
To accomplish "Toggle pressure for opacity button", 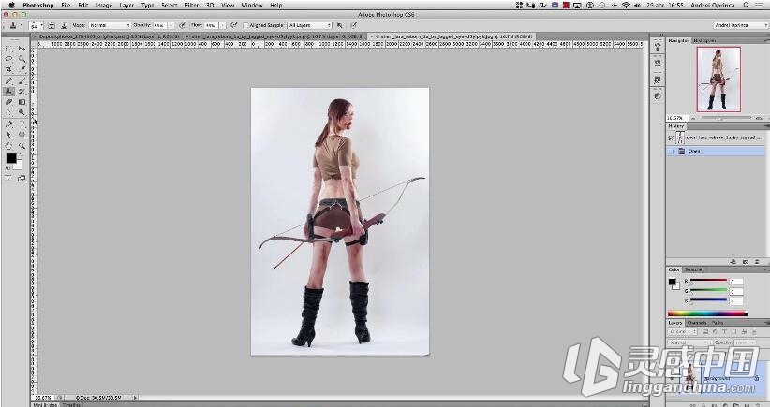I will tap(183, 25).
